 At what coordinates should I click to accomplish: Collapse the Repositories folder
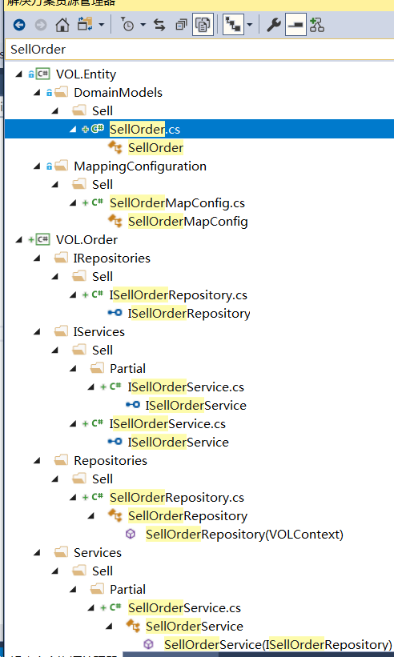coord(37,461)
